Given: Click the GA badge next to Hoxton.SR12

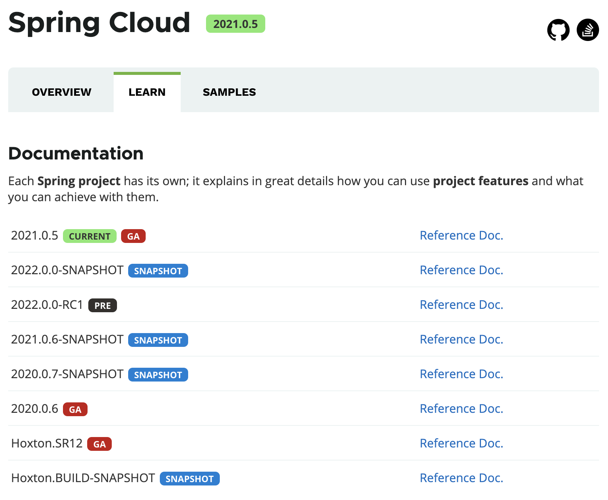Looking at the screenshot, I should click(99, 444).
